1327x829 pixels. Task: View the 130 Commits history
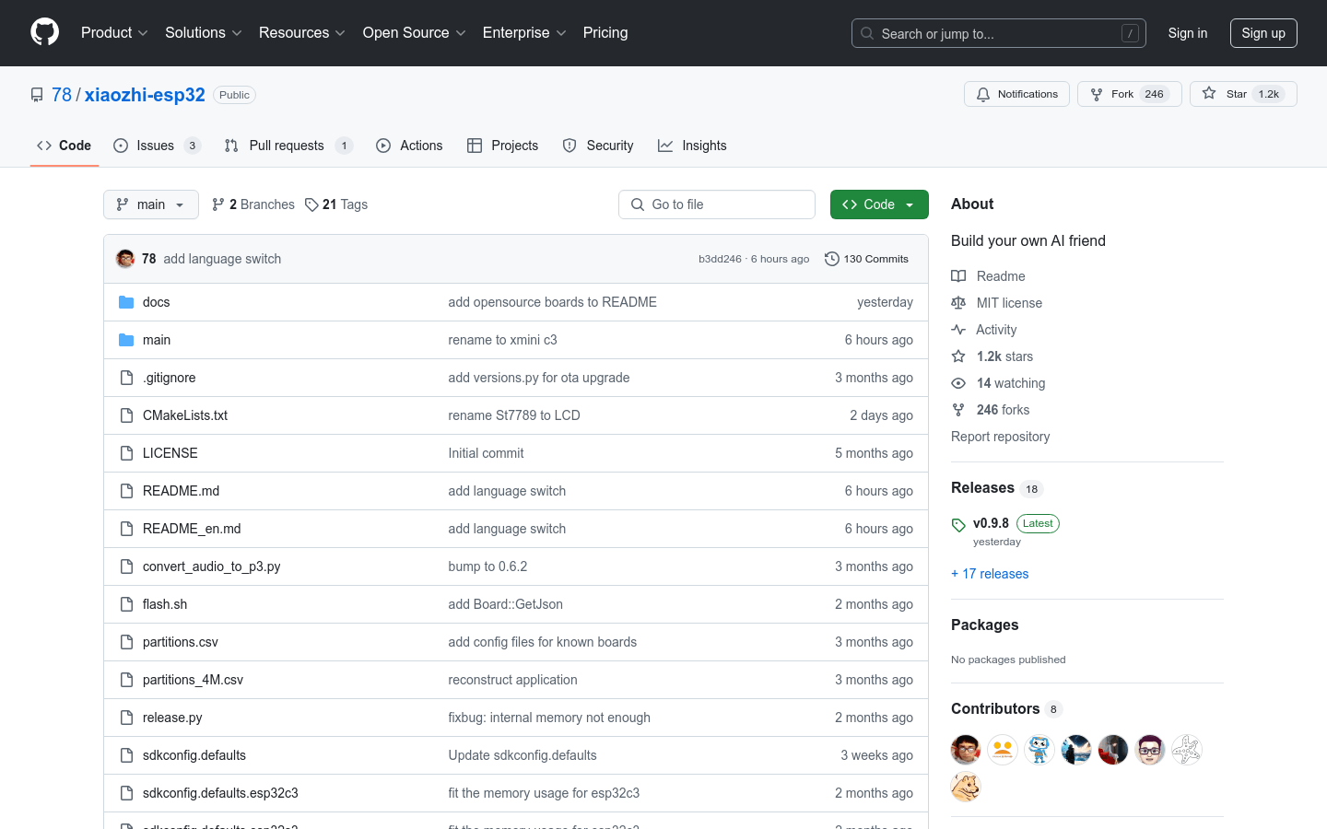click(866, 259)
